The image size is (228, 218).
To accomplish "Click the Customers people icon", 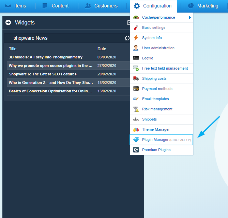I will [88, 6].
